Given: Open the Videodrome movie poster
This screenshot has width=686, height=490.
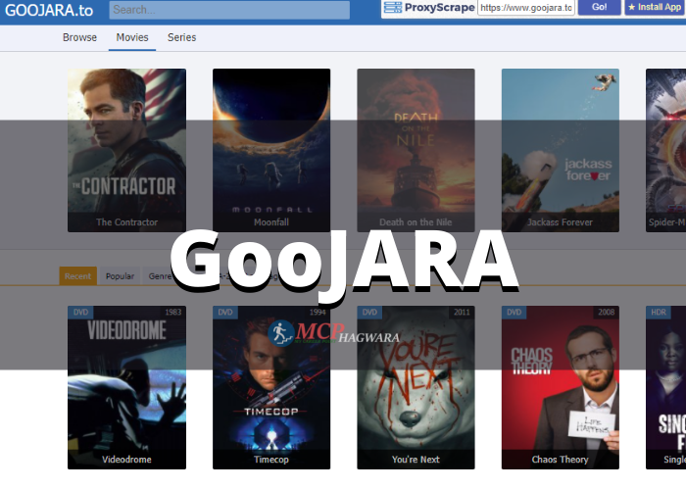Looking at the screenshot, I should pos(126,387).
